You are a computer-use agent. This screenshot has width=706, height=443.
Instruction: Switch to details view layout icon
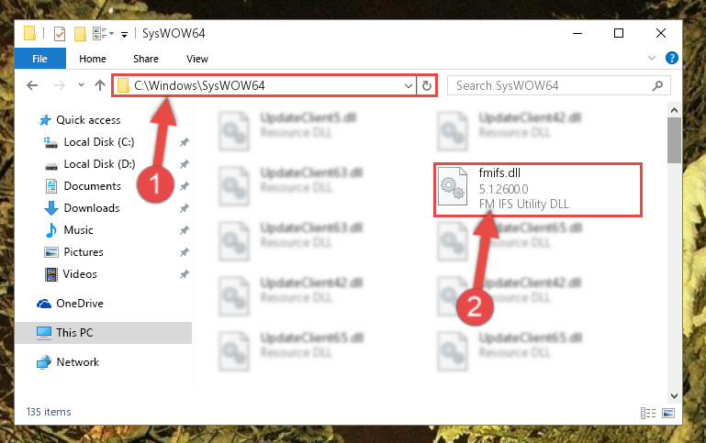click(x=648, y=413)
